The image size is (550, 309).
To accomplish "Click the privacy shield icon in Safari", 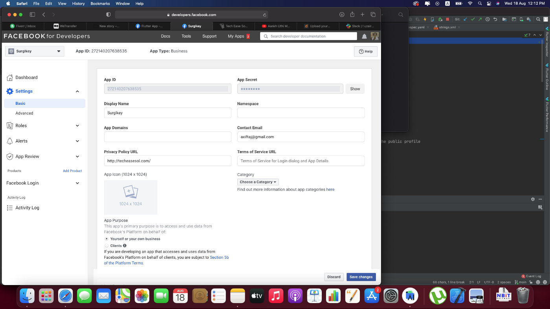I will click(108, 15).
